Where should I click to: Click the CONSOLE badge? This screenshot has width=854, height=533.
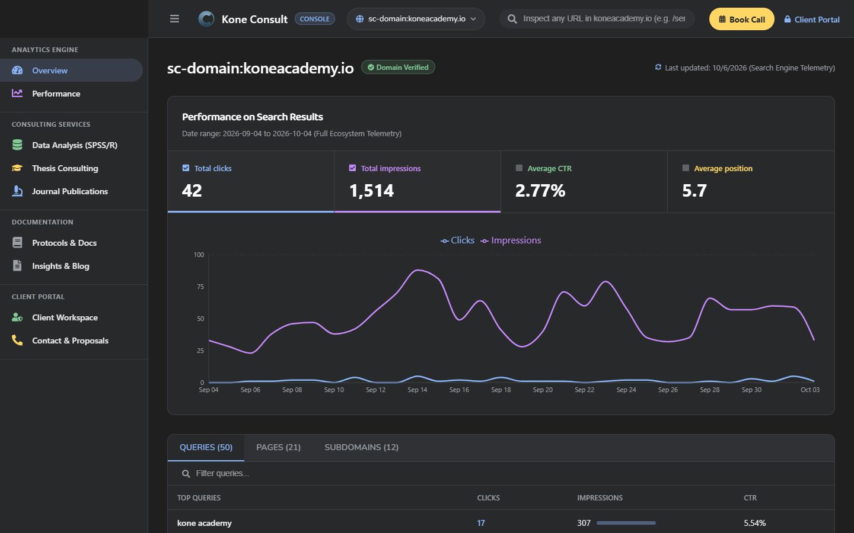(314, 19)
